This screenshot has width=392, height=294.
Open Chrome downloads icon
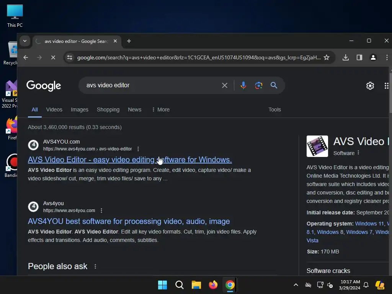[x=346, y=57]
